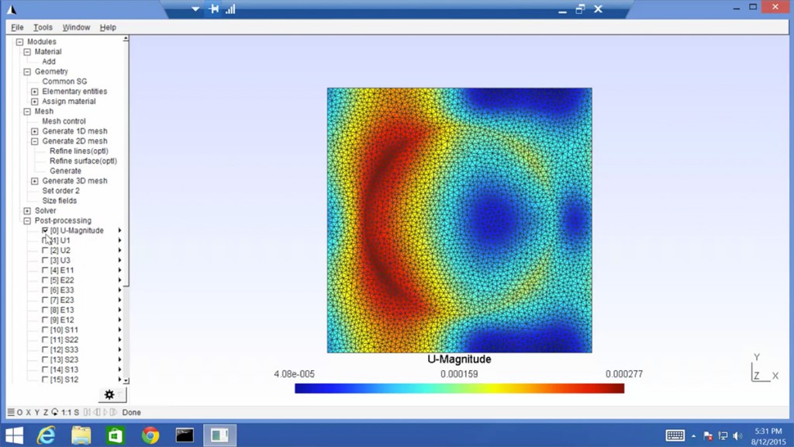The image size is (794, 447).
Task: Click the gear options button below the tree
Action: click(x=109, y=395)
